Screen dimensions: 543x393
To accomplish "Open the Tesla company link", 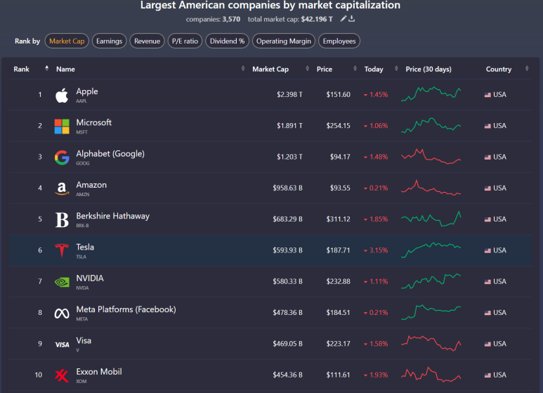I will click(85, 247).
